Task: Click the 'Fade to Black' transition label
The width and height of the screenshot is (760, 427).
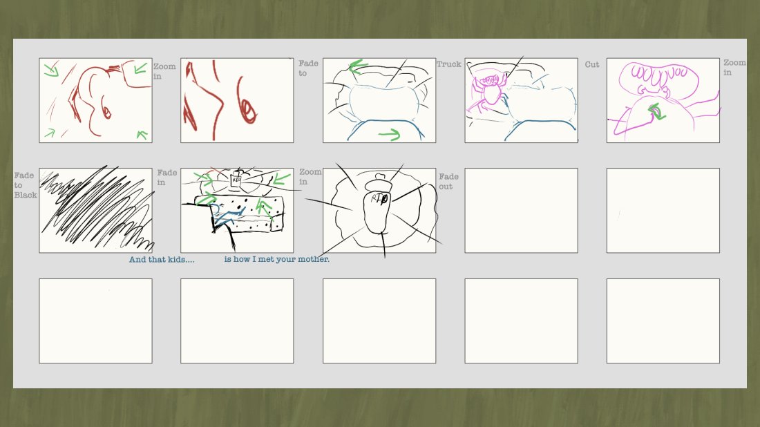Action: click(25, 185)
